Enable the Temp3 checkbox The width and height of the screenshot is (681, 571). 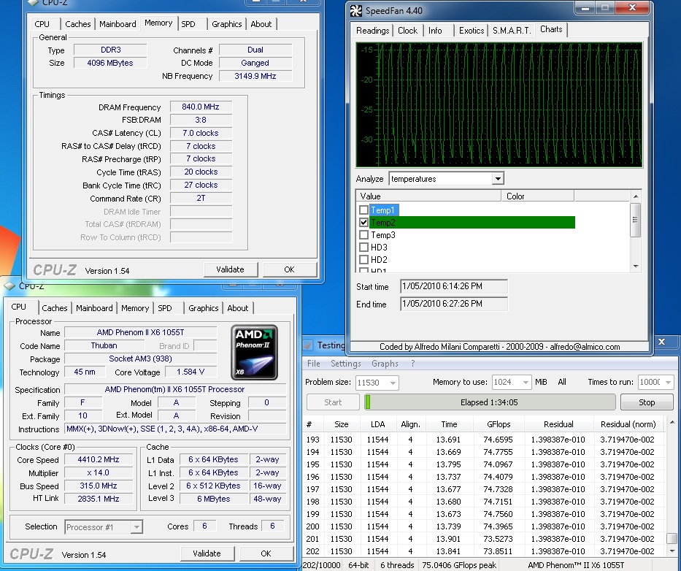[x=364, y=235]
